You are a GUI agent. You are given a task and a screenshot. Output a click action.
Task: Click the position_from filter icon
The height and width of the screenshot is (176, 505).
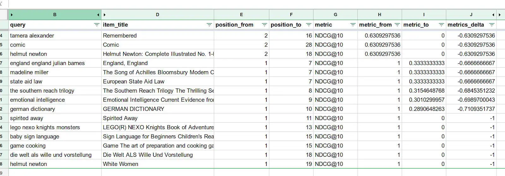[264, 25]
